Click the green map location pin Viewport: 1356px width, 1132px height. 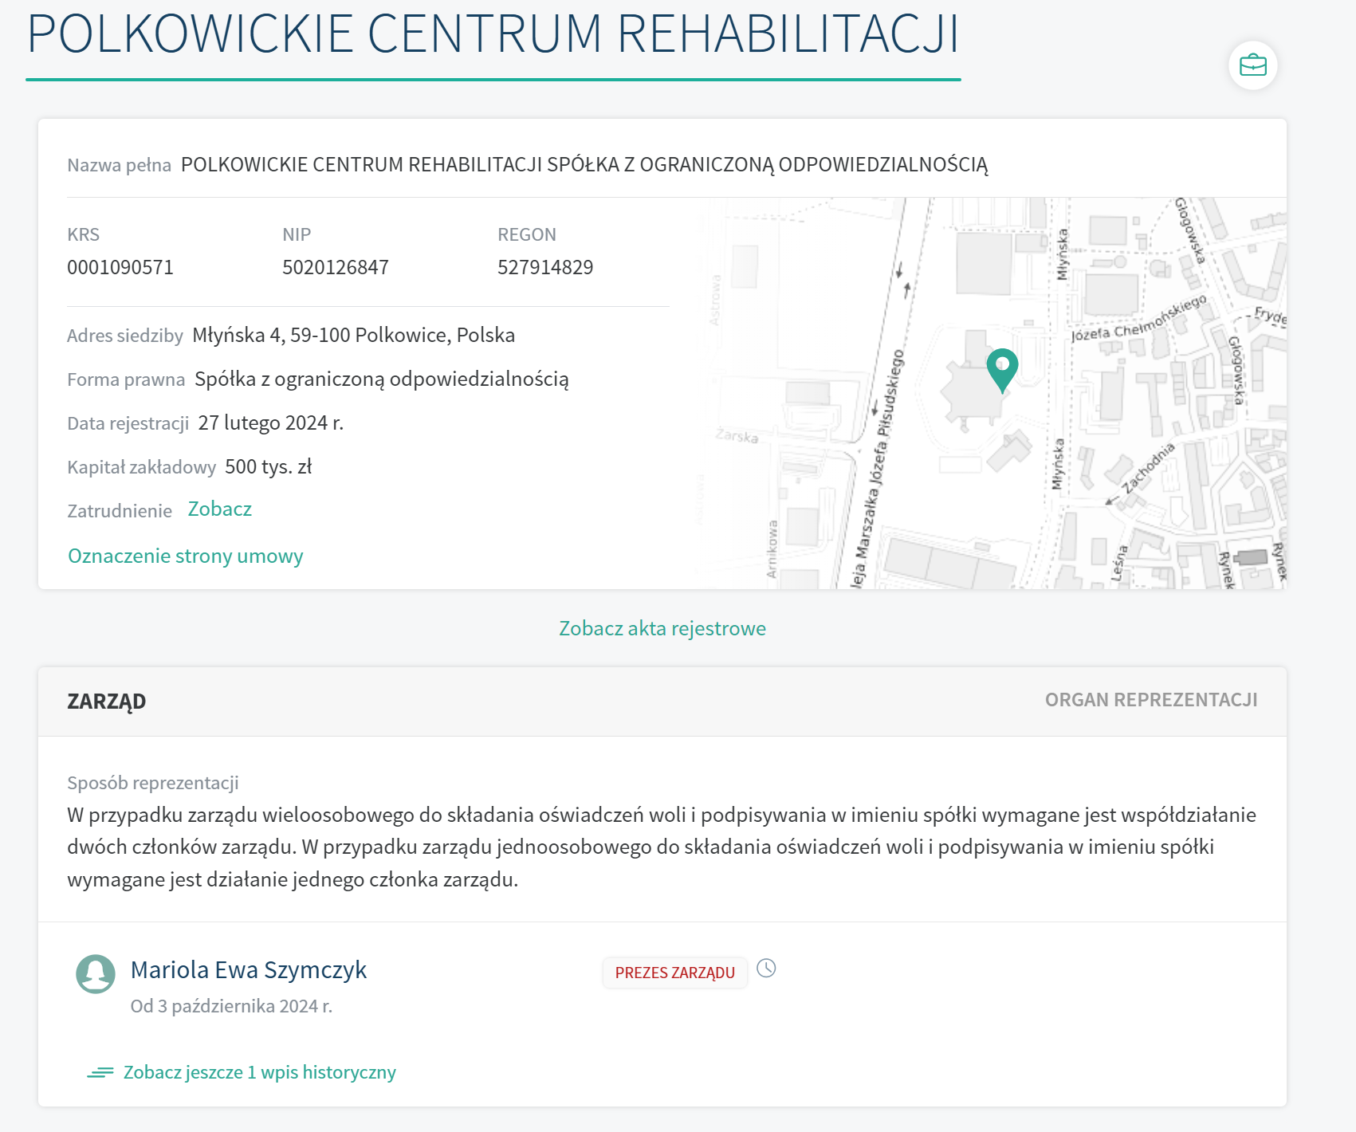click(1002, 368)
